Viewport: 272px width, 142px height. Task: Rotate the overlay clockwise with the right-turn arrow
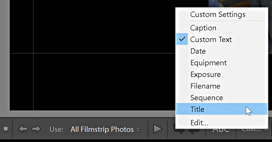(x=179, y=131)
